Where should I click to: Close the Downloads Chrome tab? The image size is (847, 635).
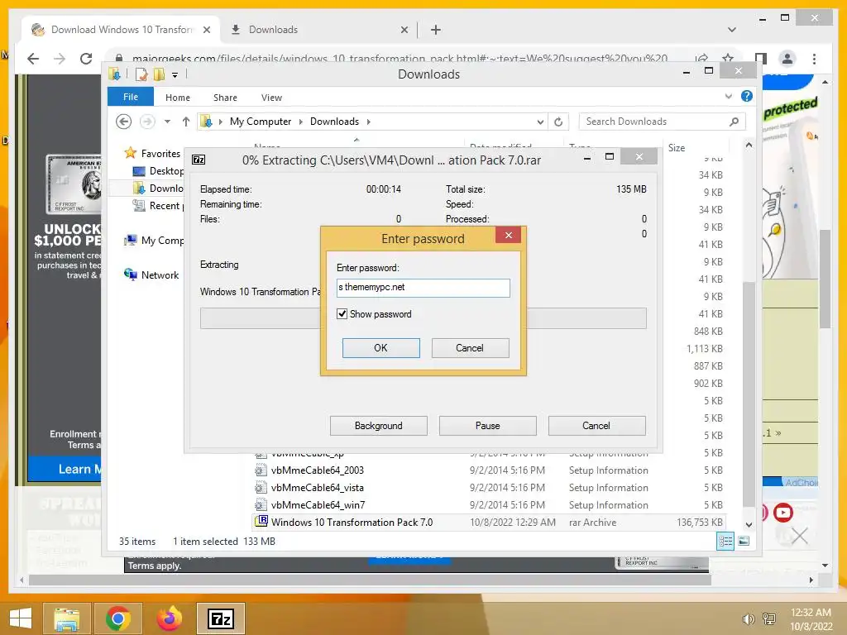pos(404,31)
